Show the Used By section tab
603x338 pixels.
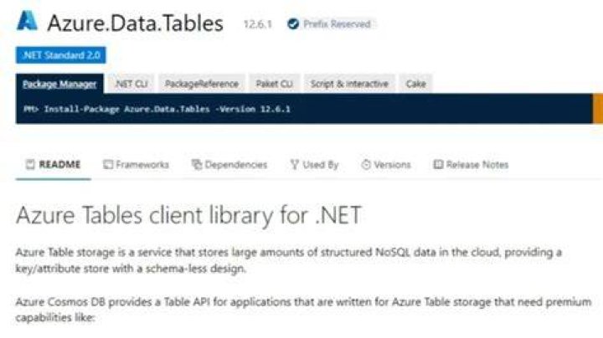coord(314,165)
